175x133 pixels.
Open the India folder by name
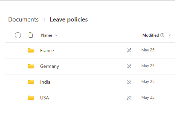coord(45,82)
